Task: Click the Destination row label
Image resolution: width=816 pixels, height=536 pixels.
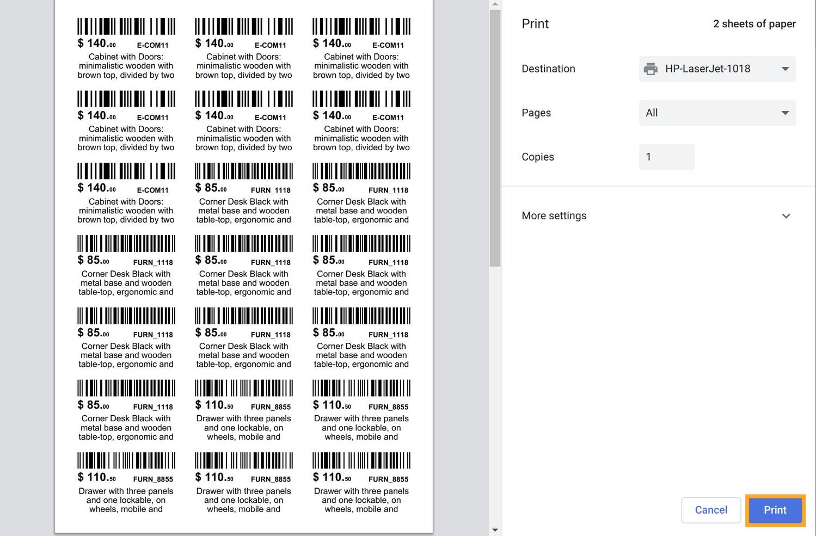Action: pos(548,69)
